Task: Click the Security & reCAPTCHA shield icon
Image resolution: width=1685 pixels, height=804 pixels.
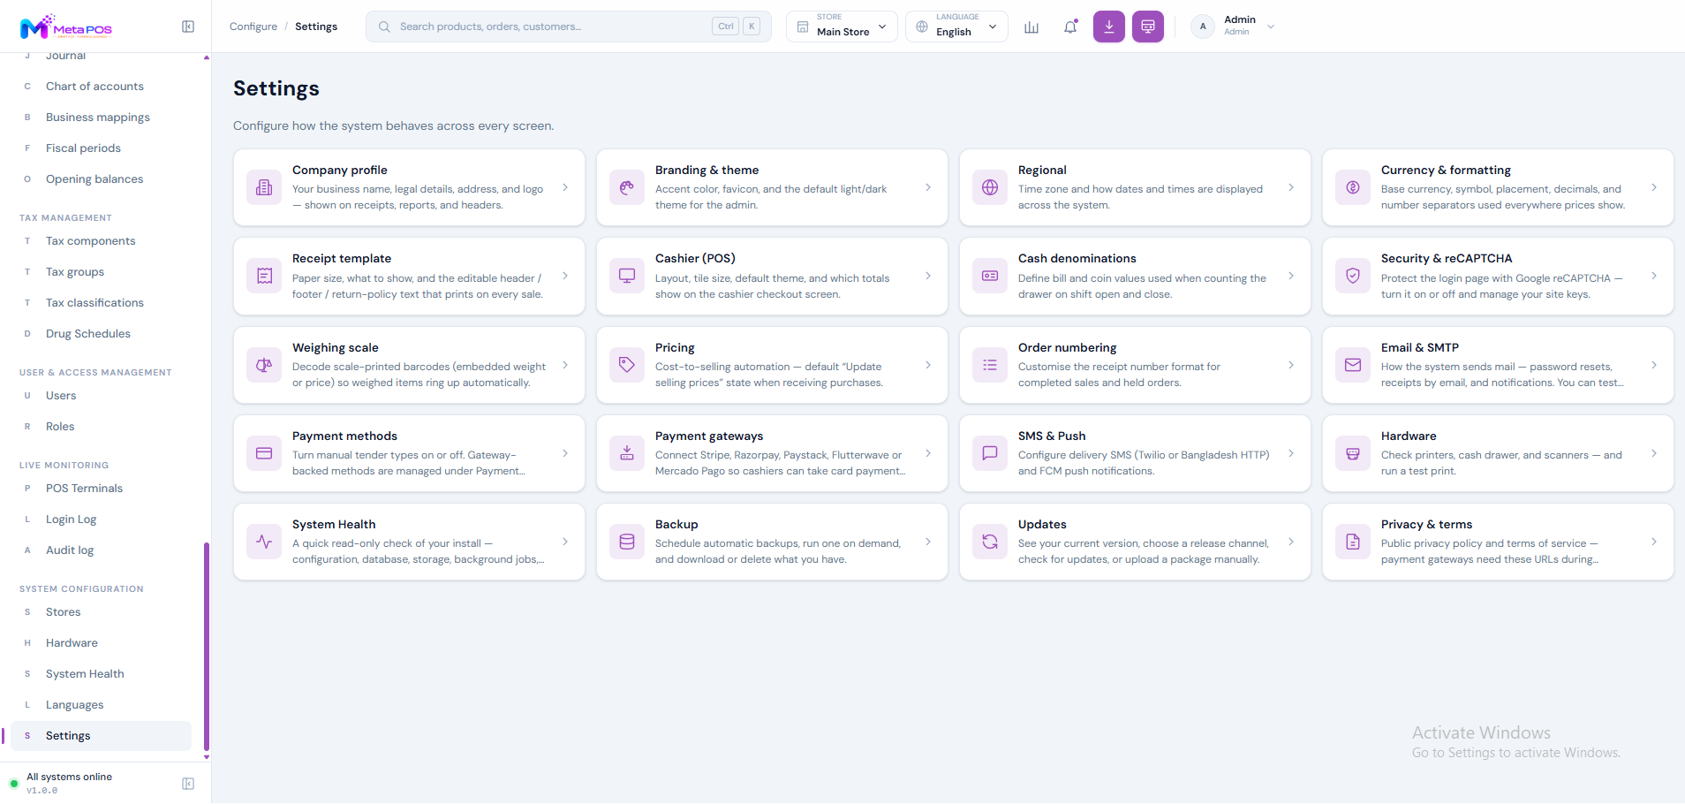Action: point(1353,276)
